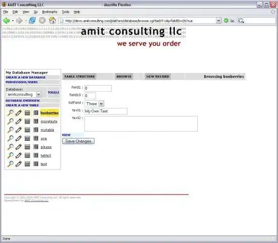Open the table3 link
Screen dimensions: 278x243
[45, 155]
